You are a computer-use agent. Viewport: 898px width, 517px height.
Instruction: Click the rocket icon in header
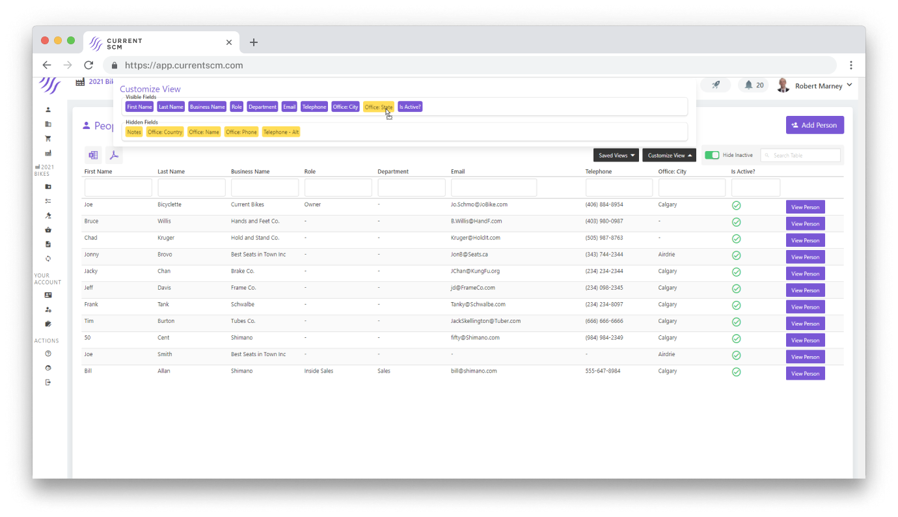(x=715, y=85)
